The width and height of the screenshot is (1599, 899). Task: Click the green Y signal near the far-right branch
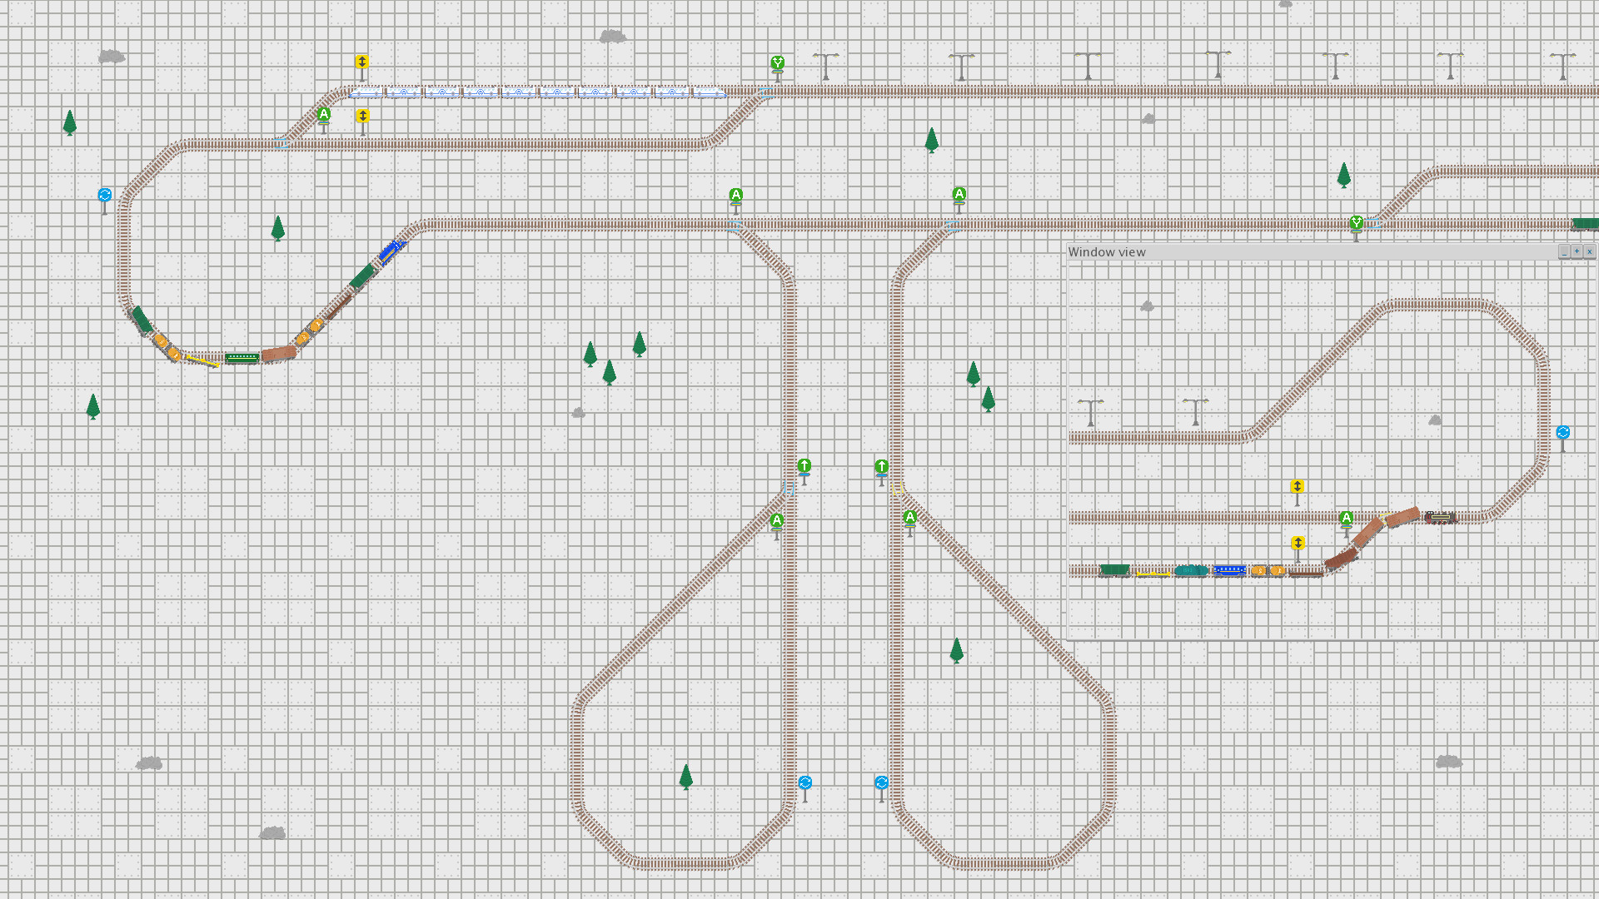(1357, 223)
